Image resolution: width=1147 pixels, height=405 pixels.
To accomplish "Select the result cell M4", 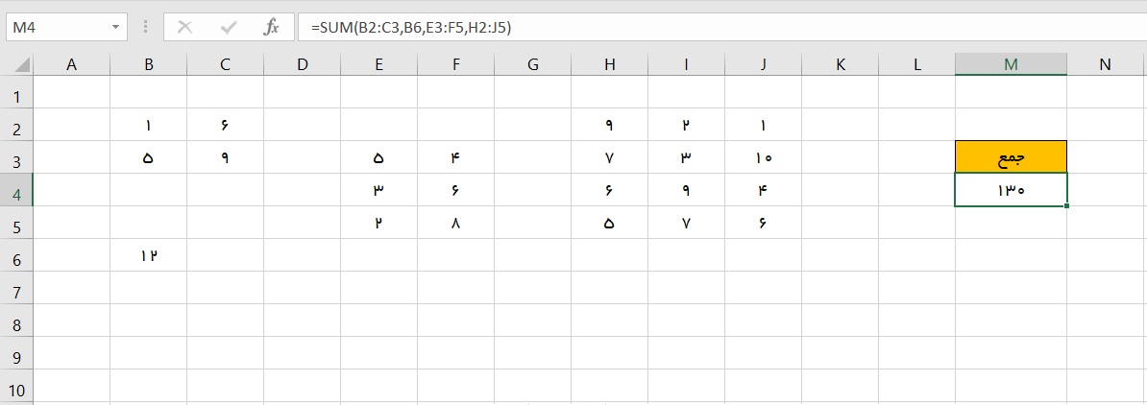I will [1011, 190].
